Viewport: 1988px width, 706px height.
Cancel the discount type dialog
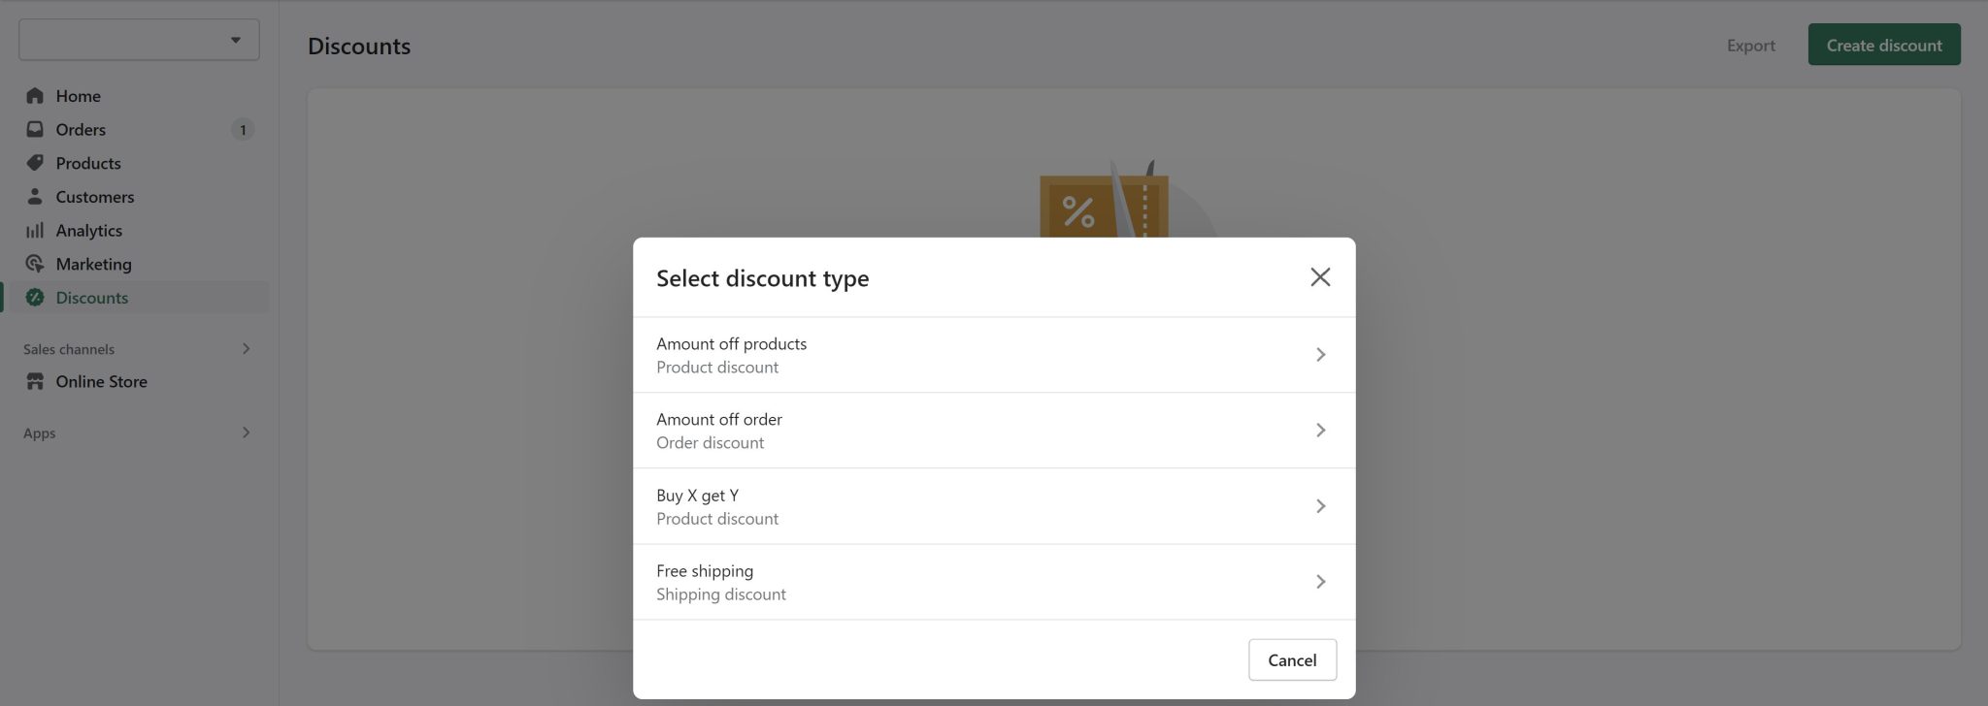(1292, 659)
